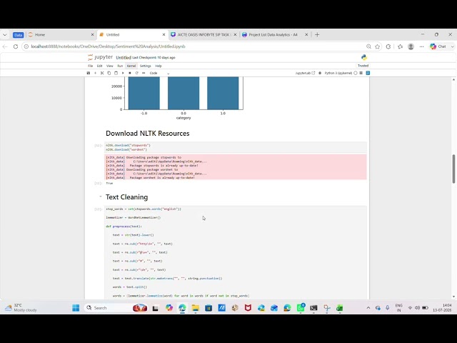457x343 pixels.
Task: Click the Trusted notebook indicator
Action: [363, 66]
